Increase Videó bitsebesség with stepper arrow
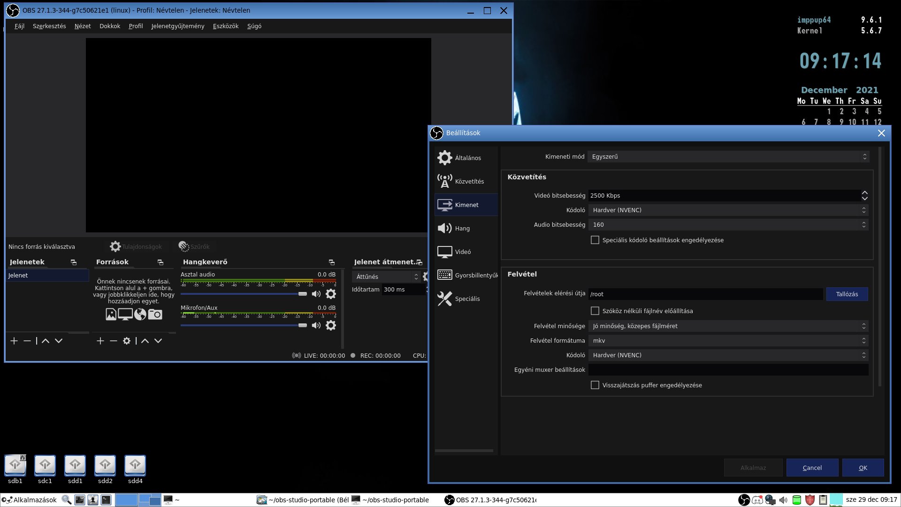Screen dimensions: 901x507 pyautogui.click(x=864, y=193)
